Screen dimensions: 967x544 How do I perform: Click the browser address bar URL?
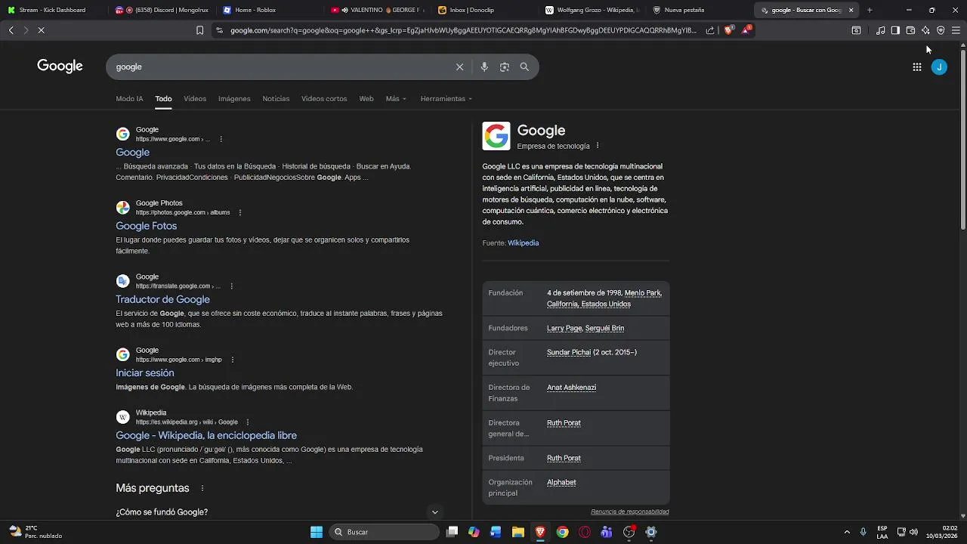463,30
